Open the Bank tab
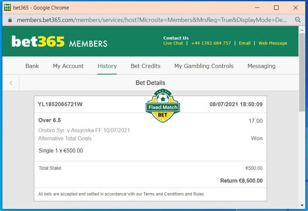The height and width of the screenshot is (211, 308). coord(32,66)
